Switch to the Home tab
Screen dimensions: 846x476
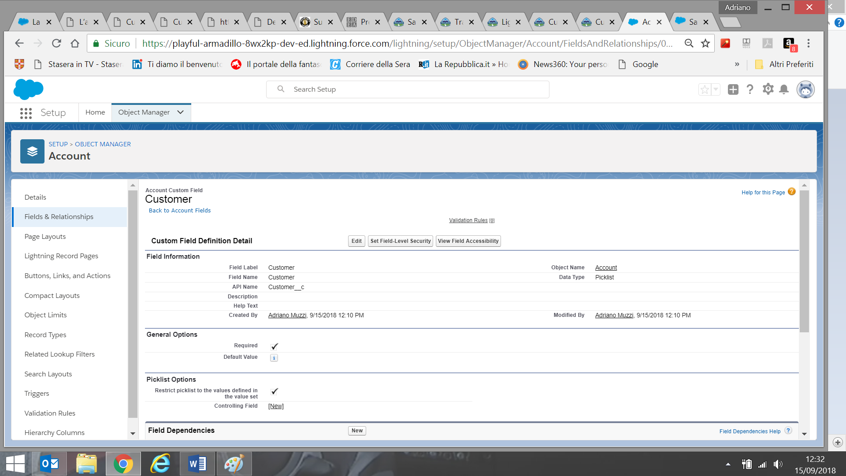pos(95,112)
